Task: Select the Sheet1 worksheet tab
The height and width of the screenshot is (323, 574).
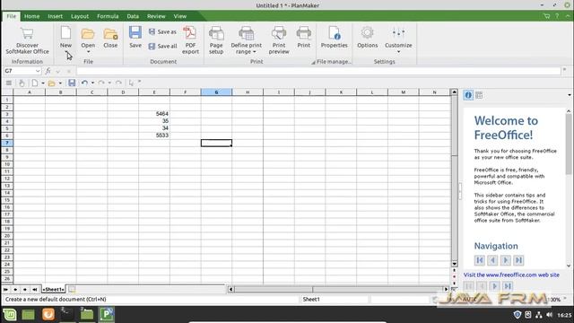Action: (53, 289)
